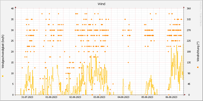
Task: Click the right axis value 225
Action: point(189,41)
